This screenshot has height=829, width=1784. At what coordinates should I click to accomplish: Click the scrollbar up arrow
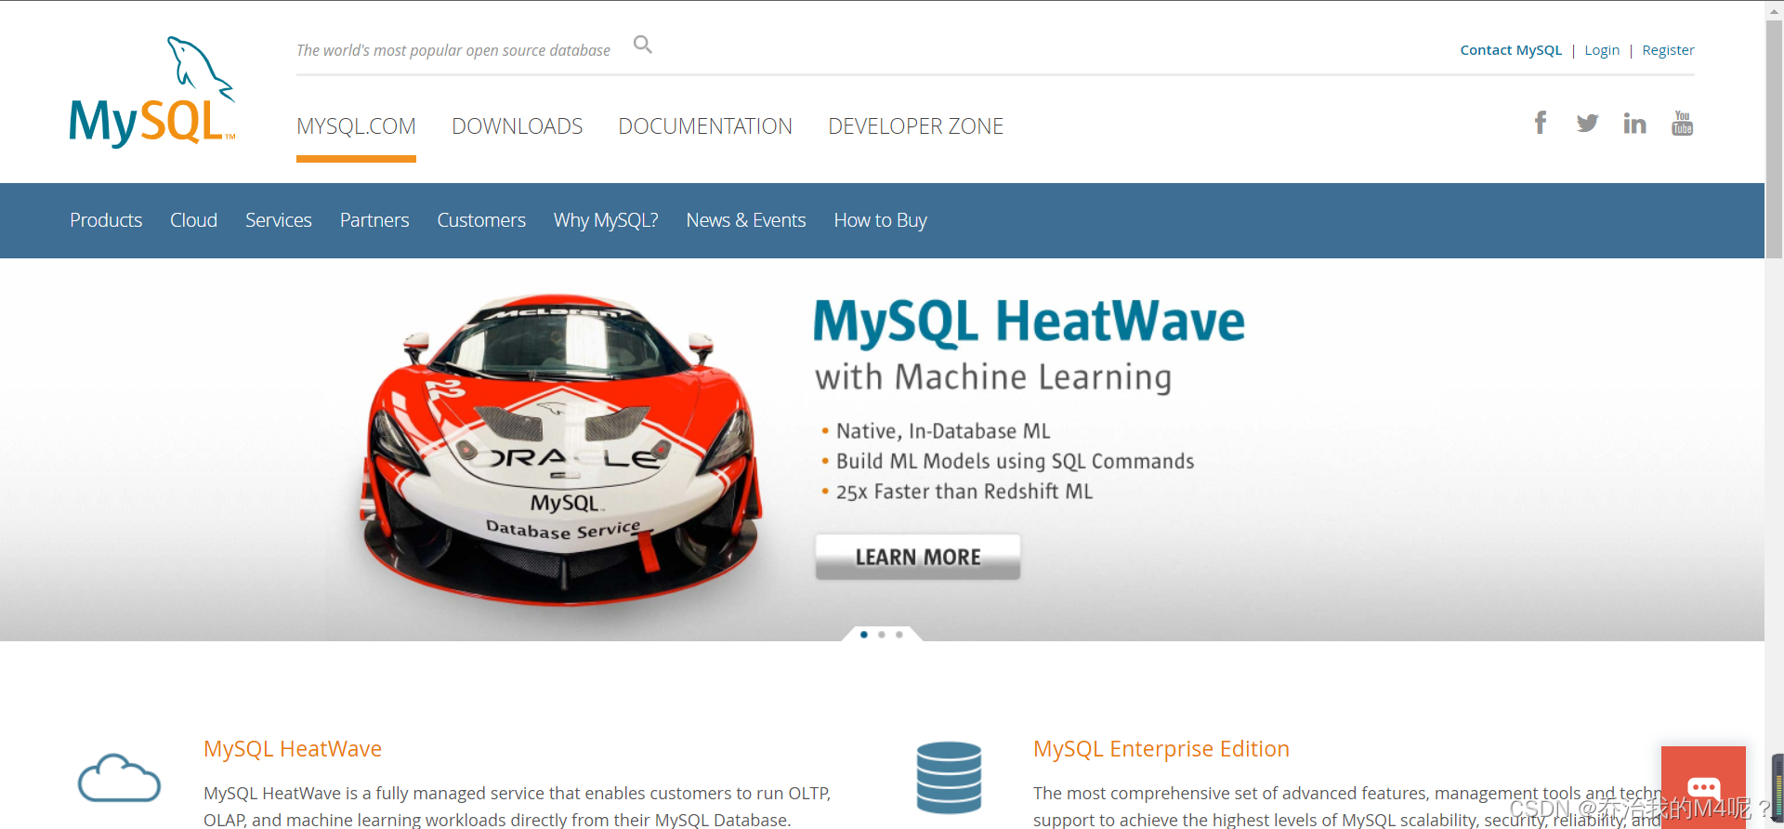1774,9
